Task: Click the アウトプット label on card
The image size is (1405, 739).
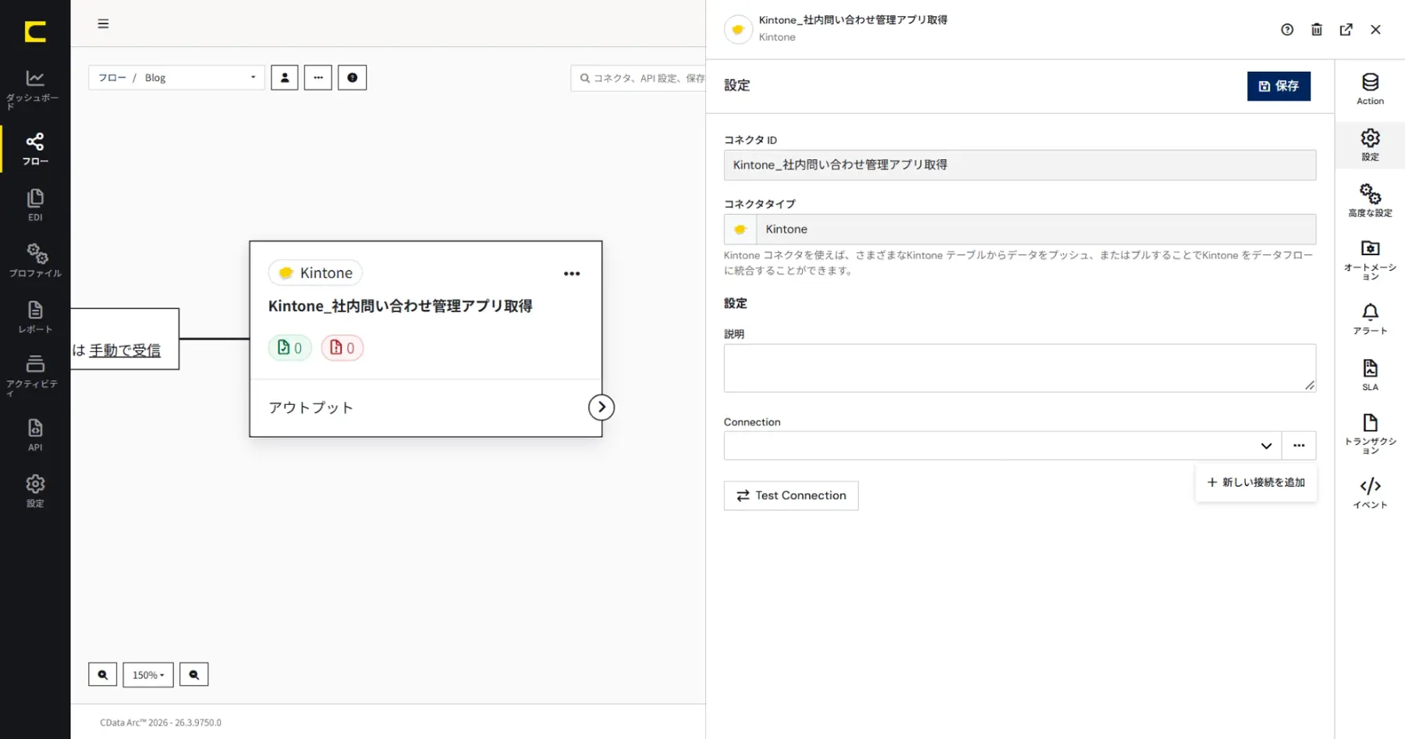Action: [310, 407]
